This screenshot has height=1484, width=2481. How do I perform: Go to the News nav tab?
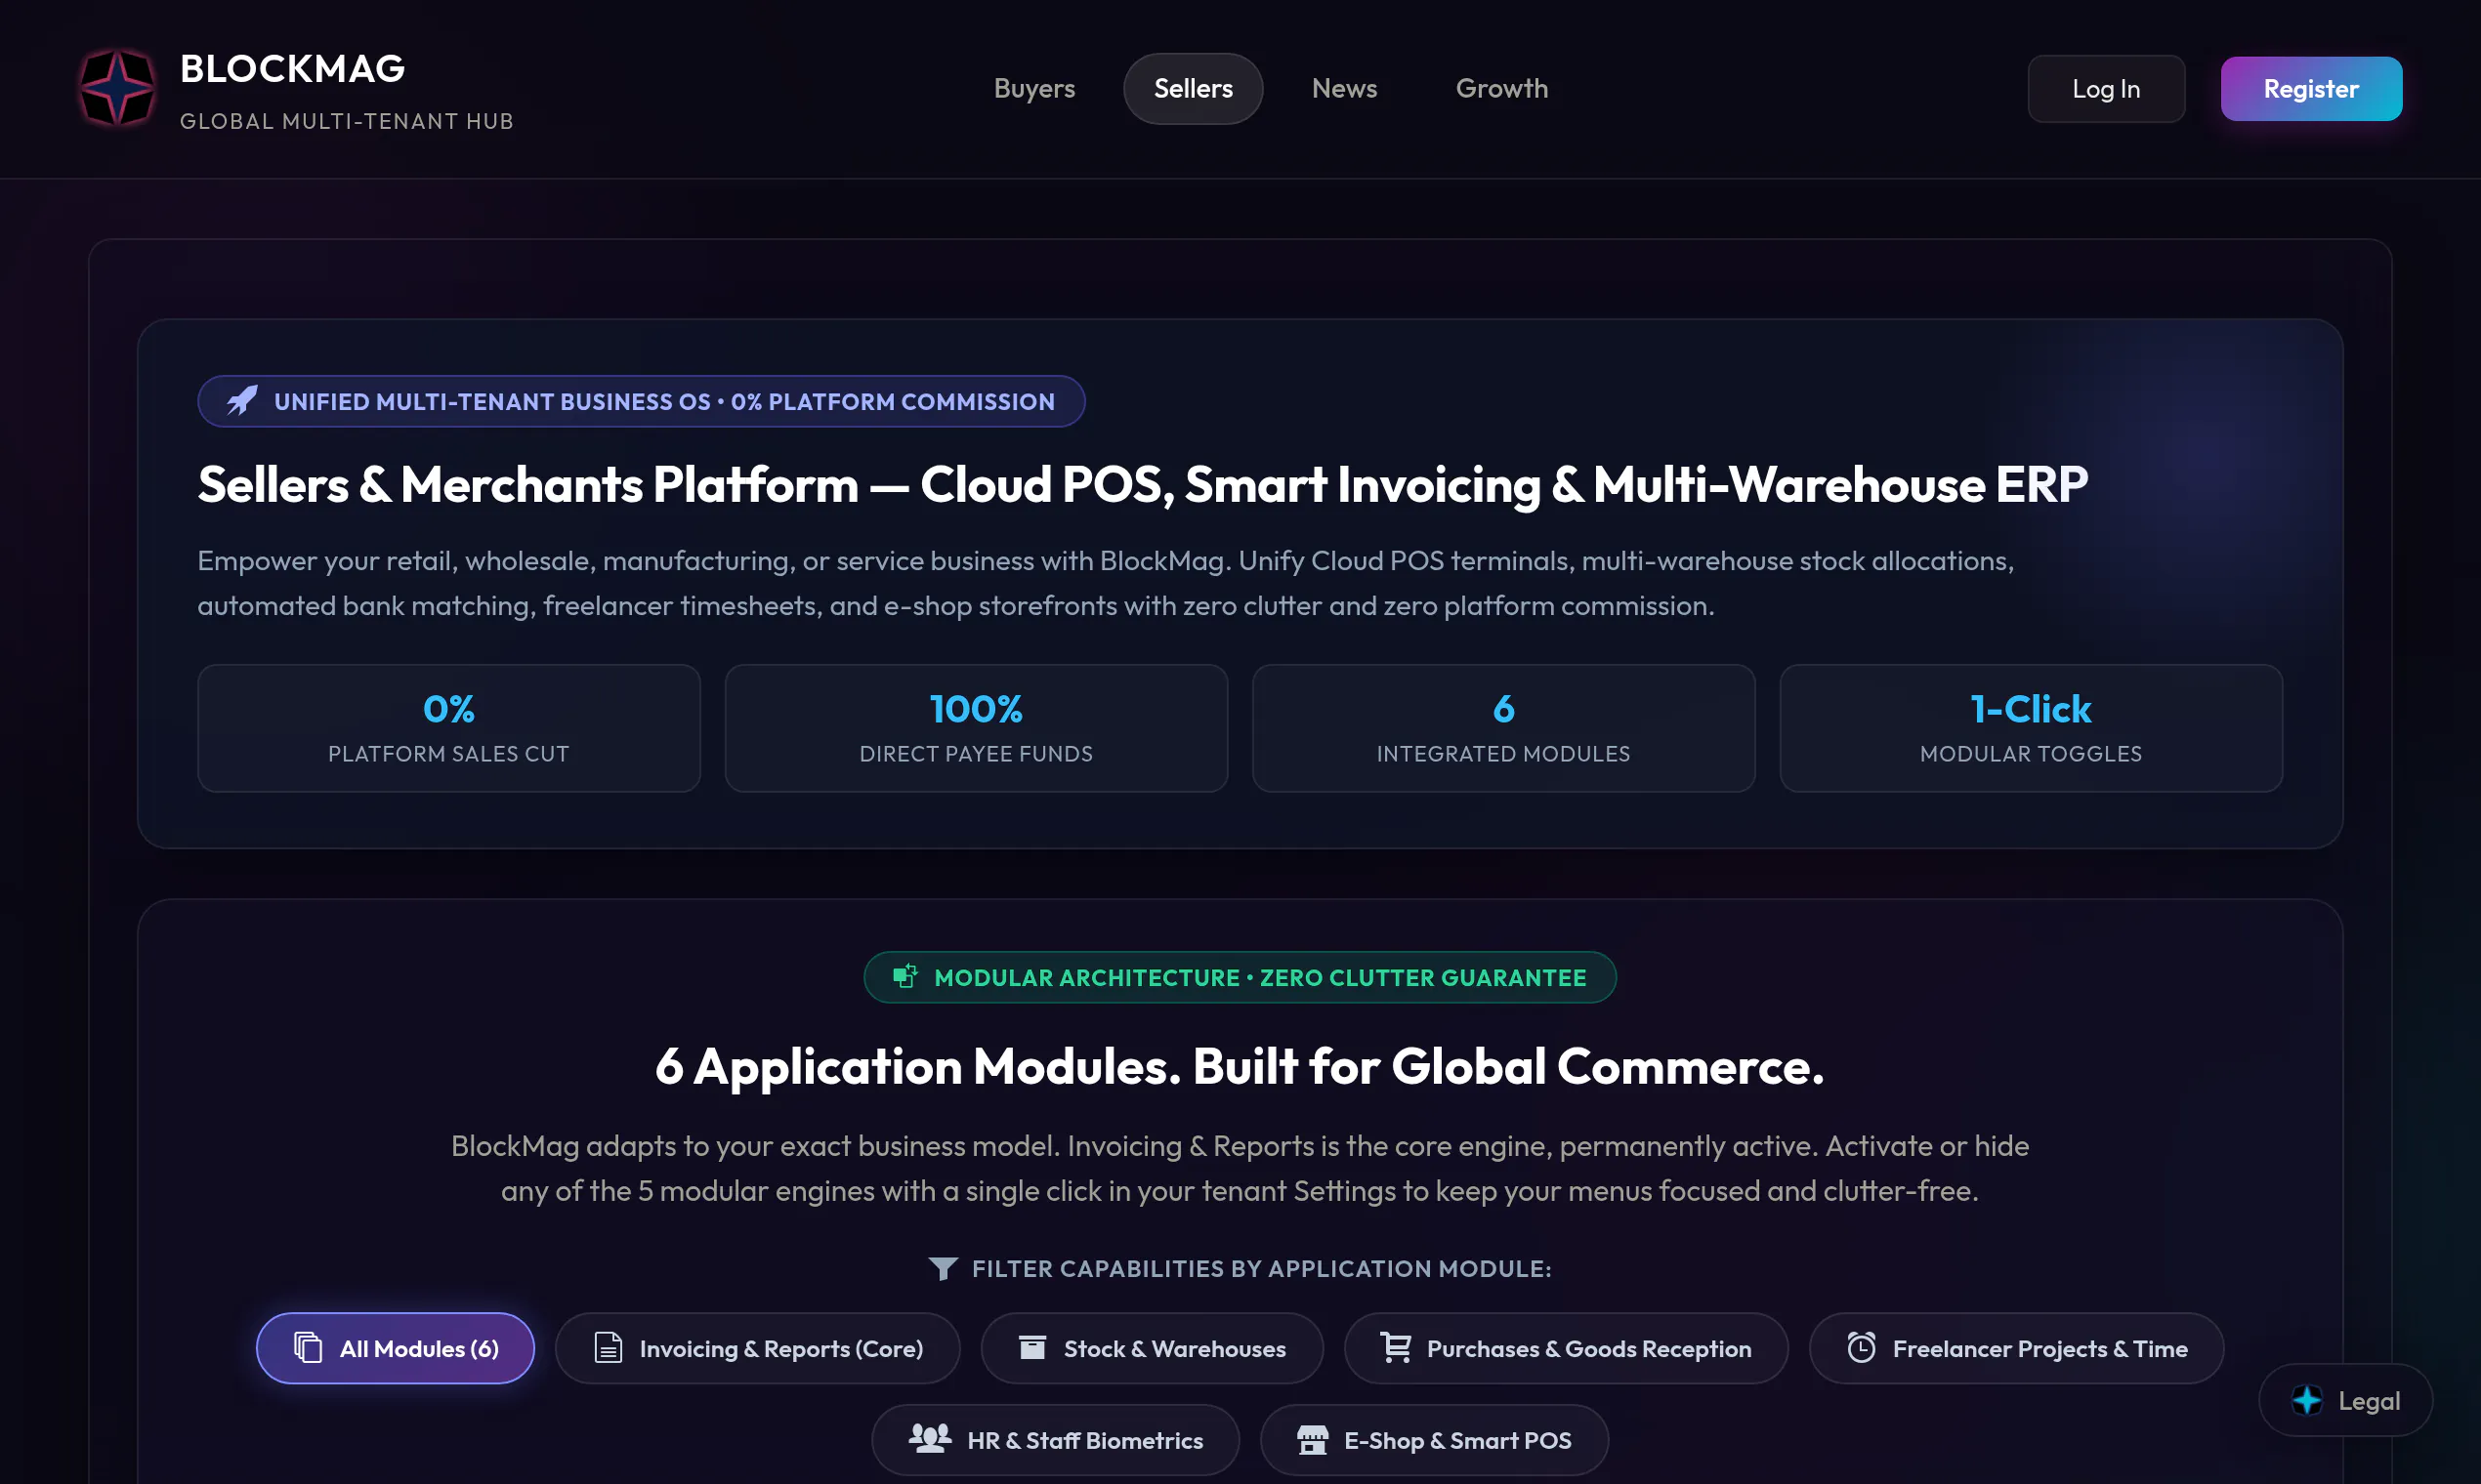[1345, 88]
